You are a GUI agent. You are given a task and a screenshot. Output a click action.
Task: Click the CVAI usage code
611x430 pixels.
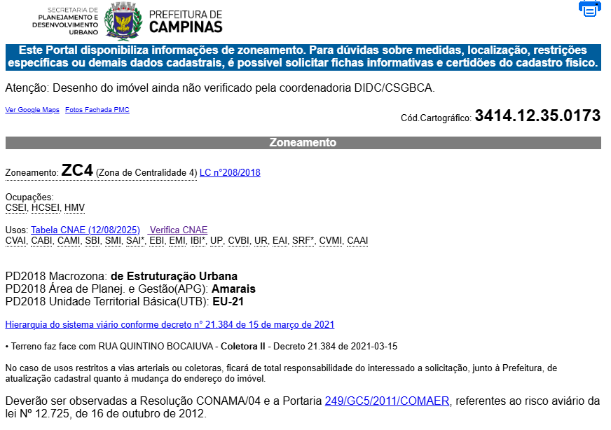(x=15, y=241)
